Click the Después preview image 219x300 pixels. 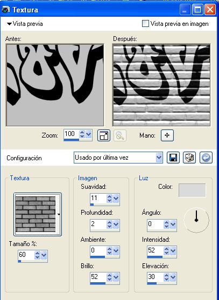[161, 85]
